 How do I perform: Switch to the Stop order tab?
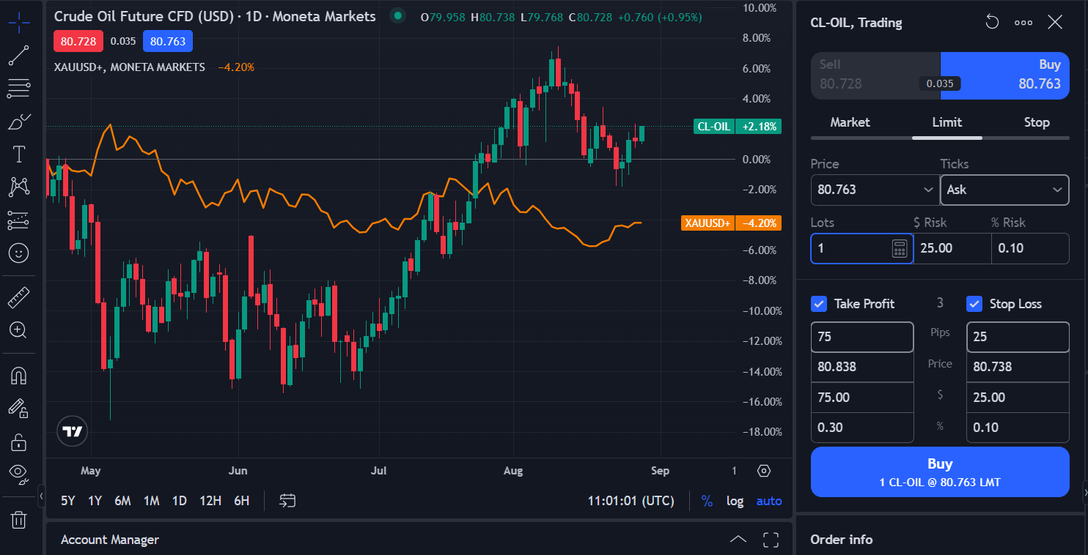1037,122
